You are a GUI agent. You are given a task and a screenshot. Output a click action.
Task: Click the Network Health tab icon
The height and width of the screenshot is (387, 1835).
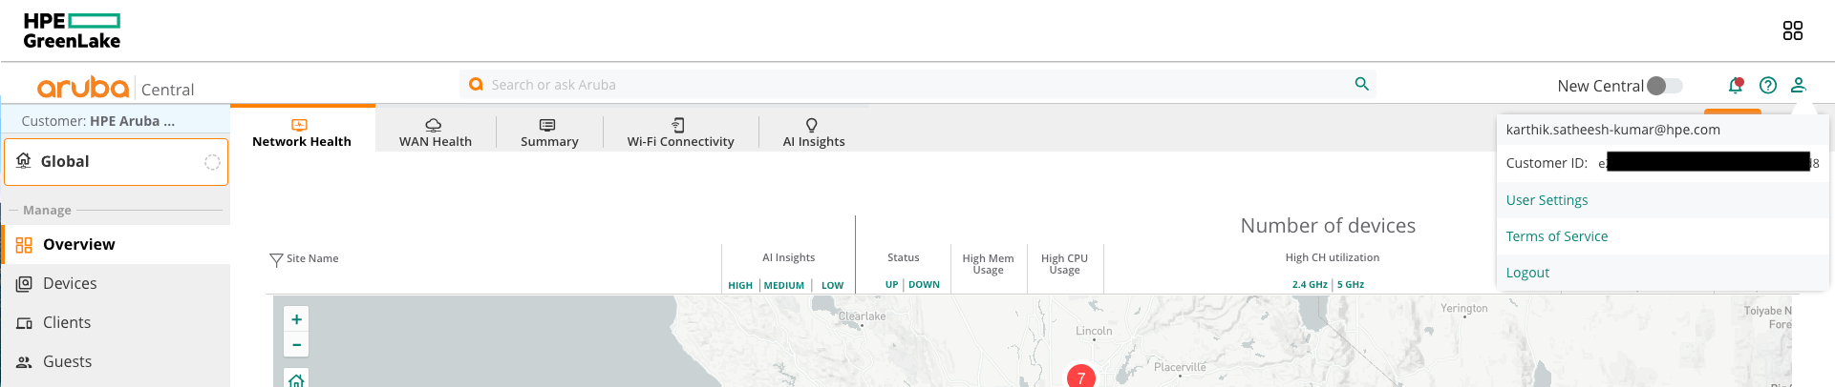pos(299,125)
